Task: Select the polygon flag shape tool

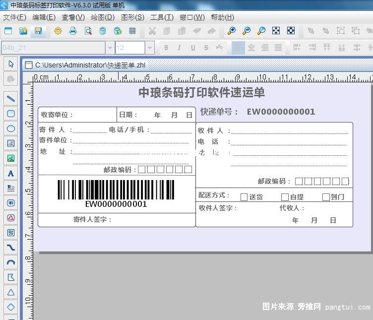Action: (11, 277)
